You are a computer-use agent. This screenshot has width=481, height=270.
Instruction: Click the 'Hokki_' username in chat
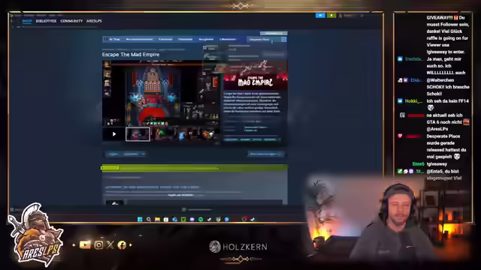413,101
